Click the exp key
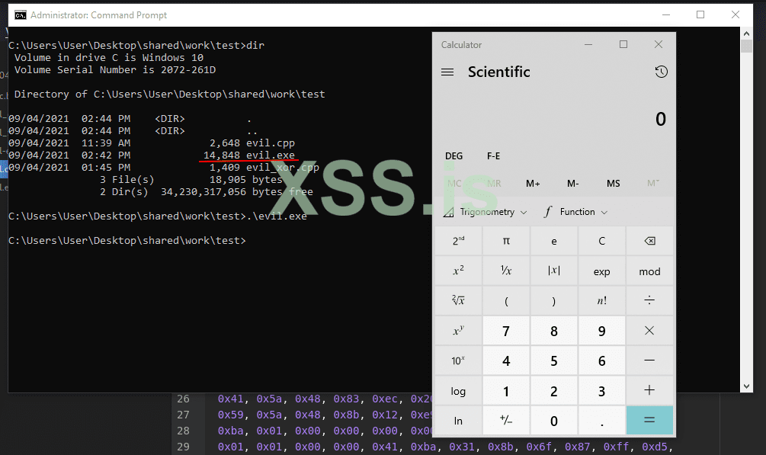 602,271
